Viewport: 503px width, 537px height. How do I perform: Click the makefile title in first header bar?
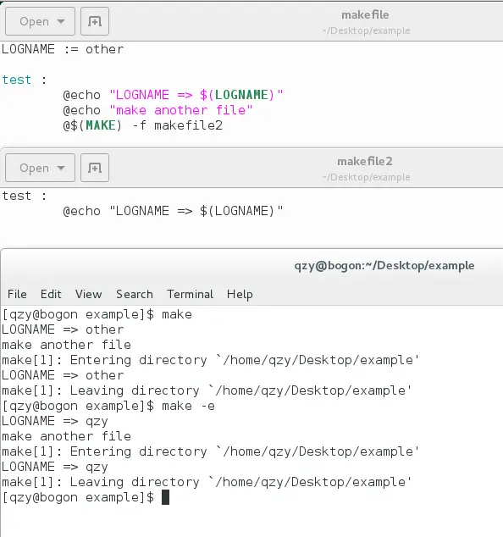pyautogui.click(x=365, y=15)
